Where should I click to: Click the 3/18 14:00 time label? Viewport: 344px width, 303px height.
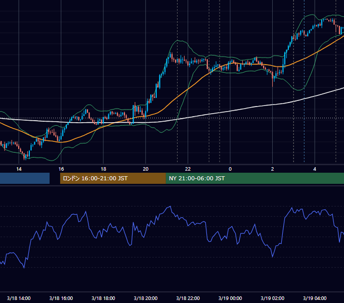19,298
